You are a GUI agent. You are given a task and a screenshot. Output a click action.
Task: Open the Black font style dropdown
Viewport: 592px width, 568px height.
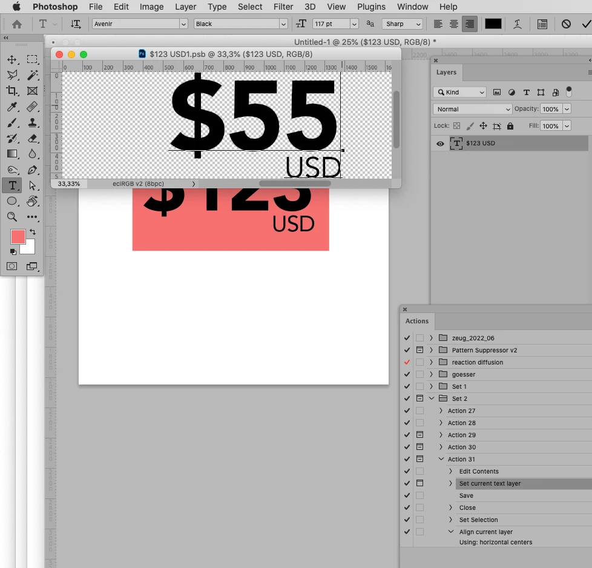[283, 24]
